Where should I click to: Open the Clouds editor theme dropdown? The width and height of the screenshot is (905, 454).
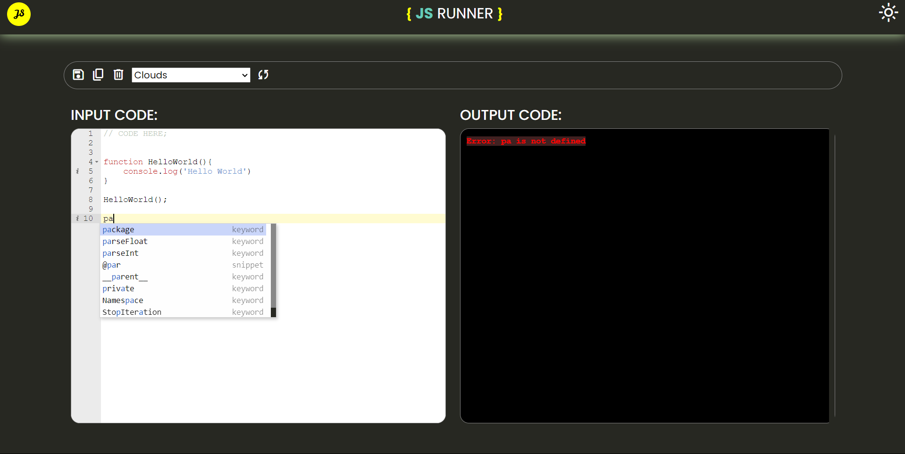pos(191,75)
